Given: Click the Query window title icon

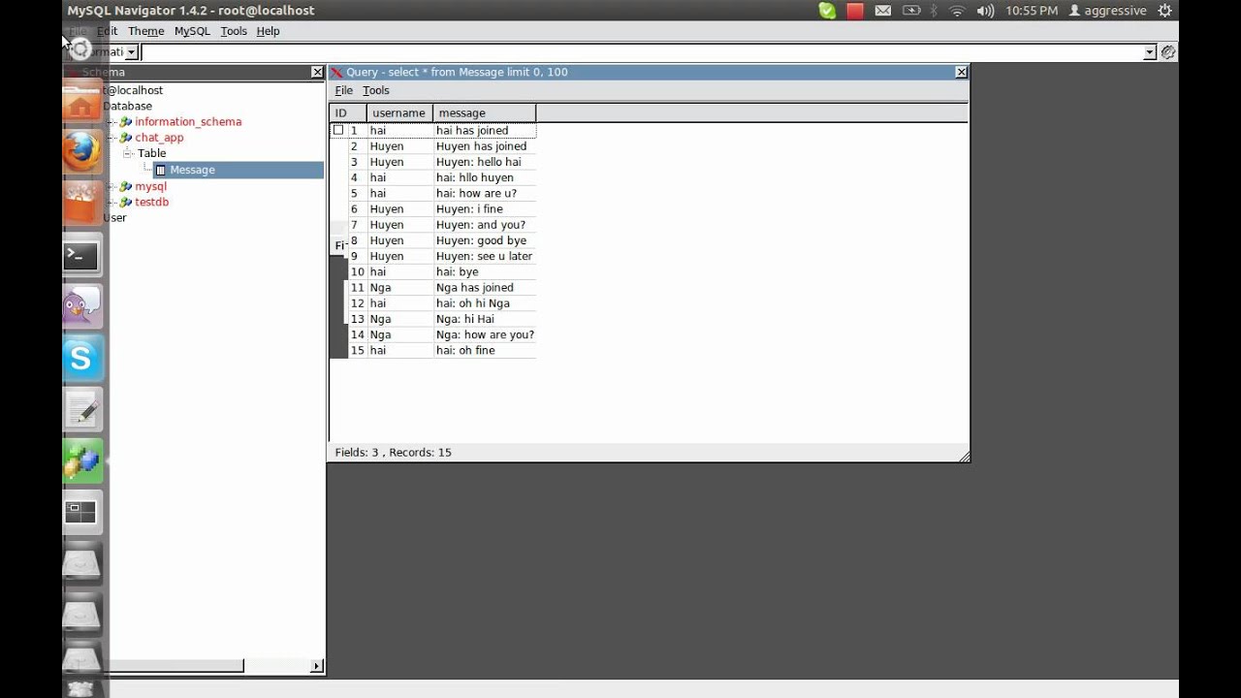Looking at the screenshot, I should pyautogui.click(x=337, y=73).
